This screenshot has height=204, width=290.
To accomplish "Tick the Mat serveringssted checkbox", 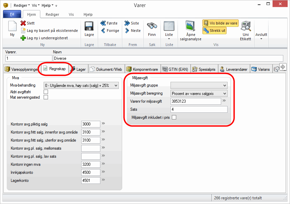I will (x=46, y=97).
